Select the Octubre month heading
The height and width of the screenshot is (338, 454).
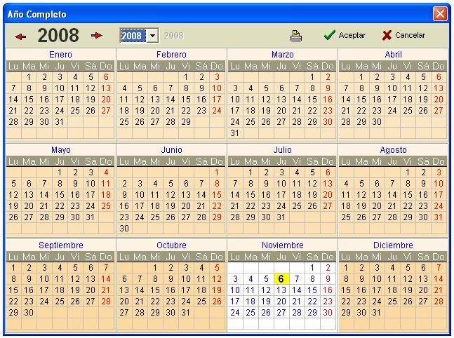[x=171, y=245]
